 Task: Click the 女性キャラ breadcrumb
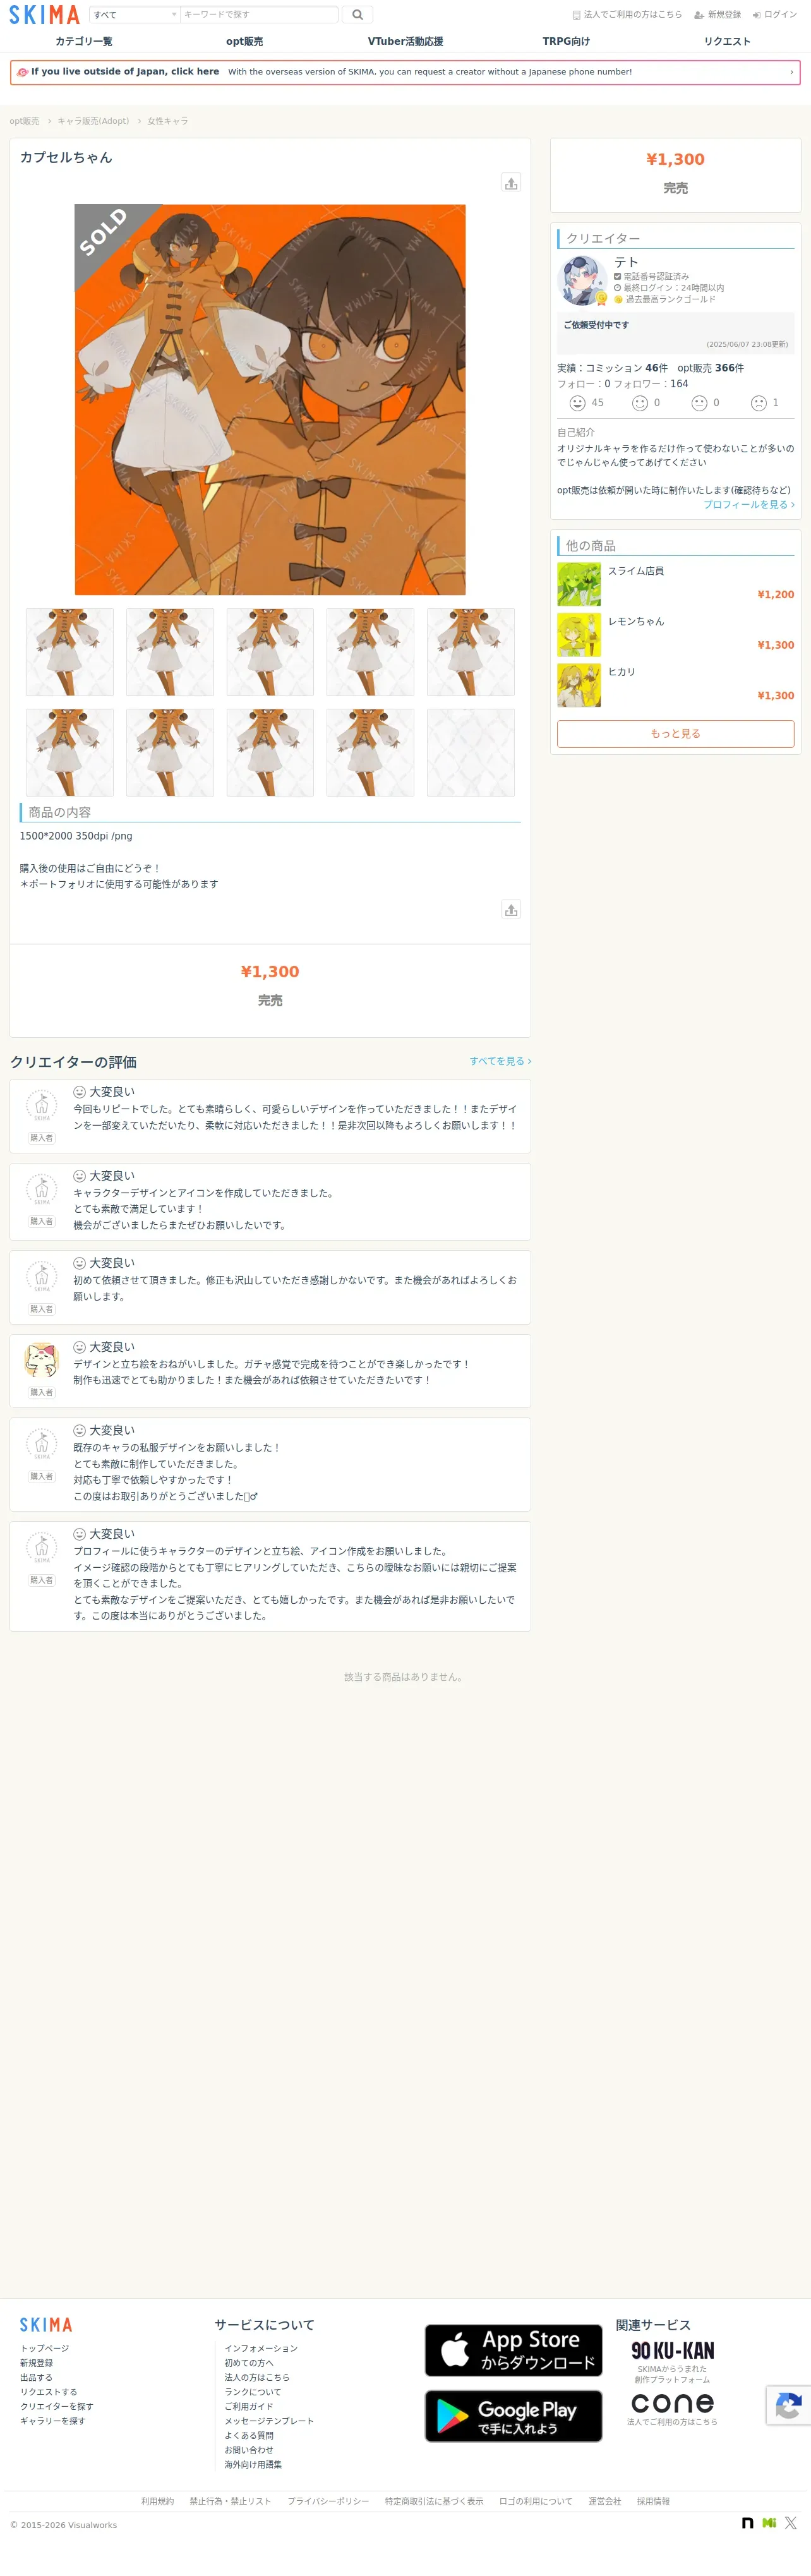(168, 121)
